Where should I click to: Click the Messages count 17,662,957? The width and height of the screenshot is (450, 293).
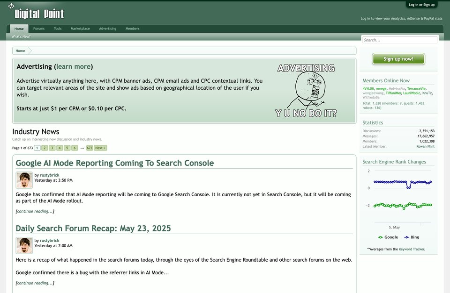pos(426,136)
